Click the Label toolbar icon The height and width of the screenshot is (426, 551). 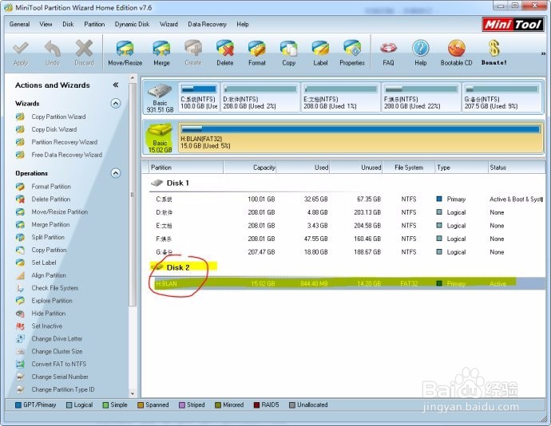point(320,53)
